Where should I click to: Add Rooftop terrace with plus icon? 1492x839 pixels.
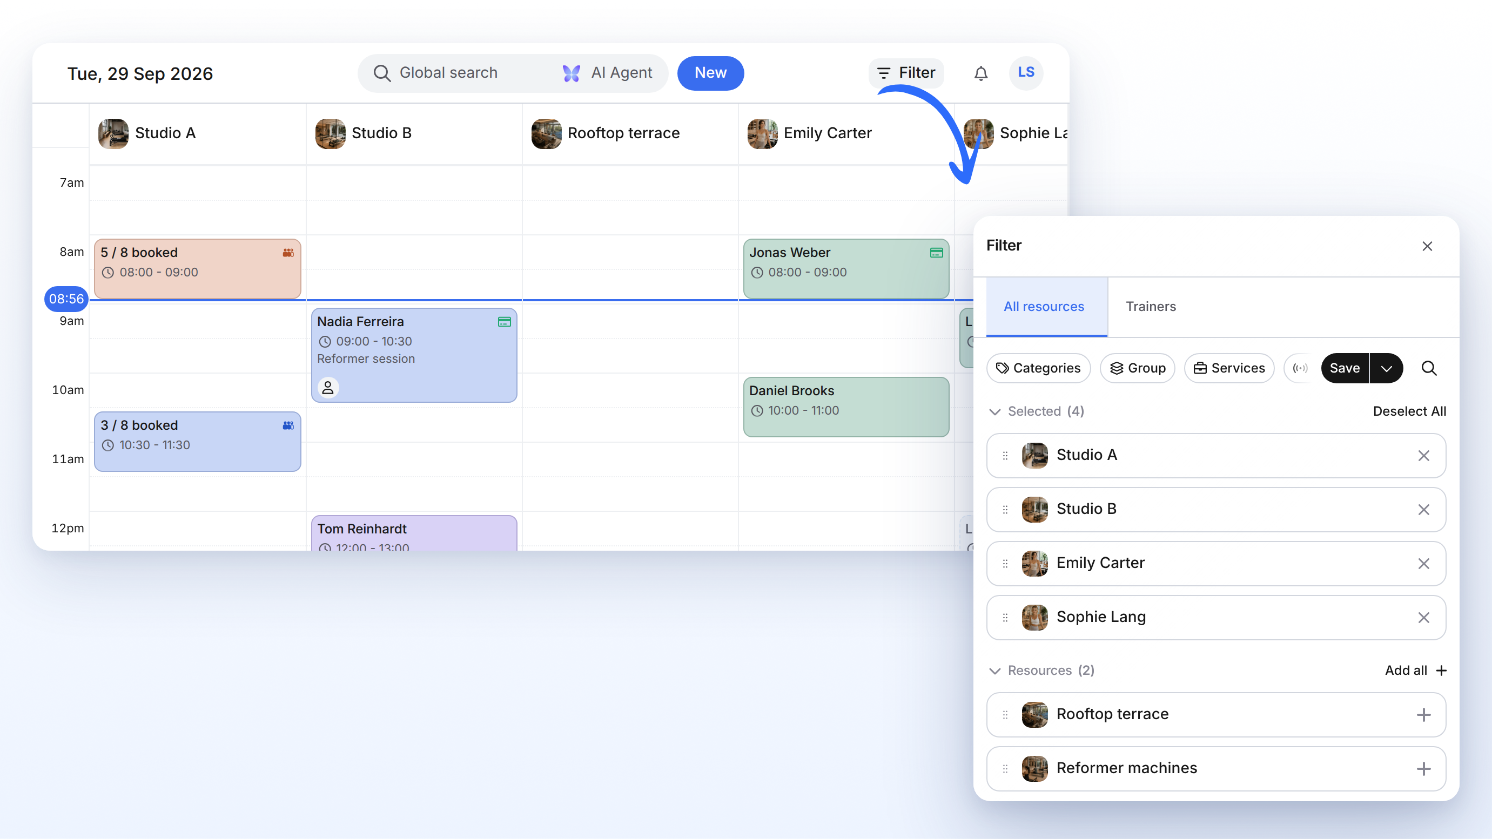click(x=1423, y=714)
